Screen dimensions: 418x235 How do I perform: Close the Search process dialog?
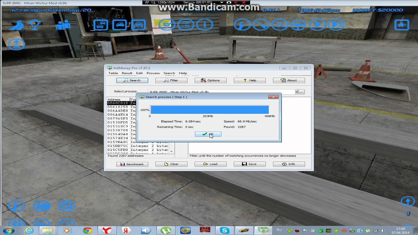[273, 97]
